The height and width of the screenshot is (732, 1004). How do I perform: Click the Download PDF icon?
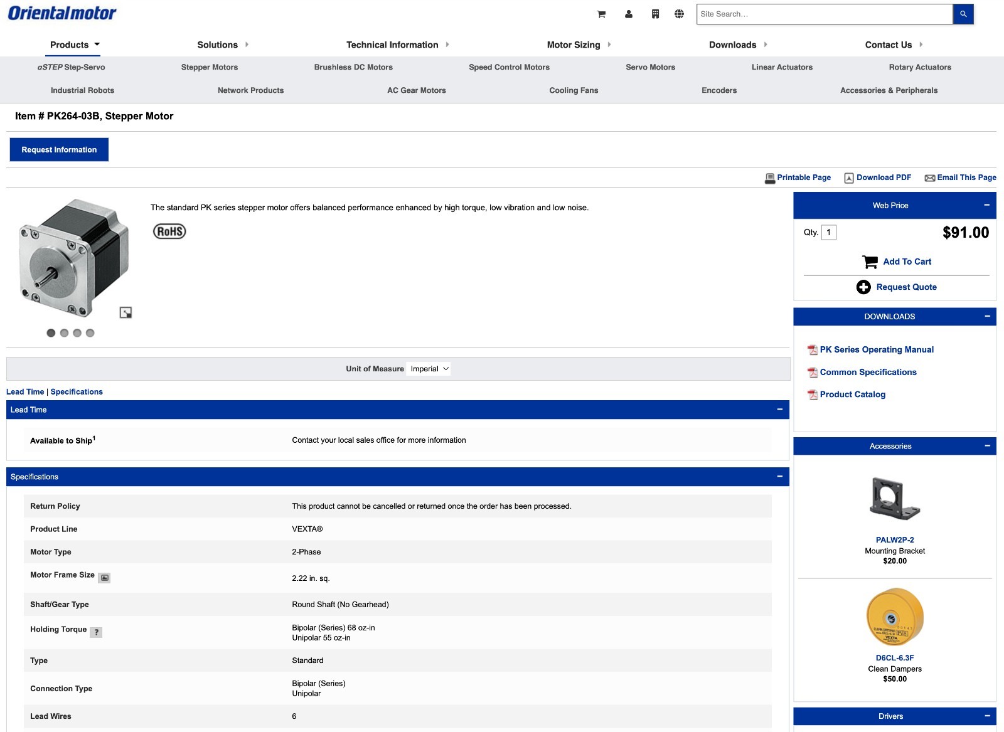849,178
